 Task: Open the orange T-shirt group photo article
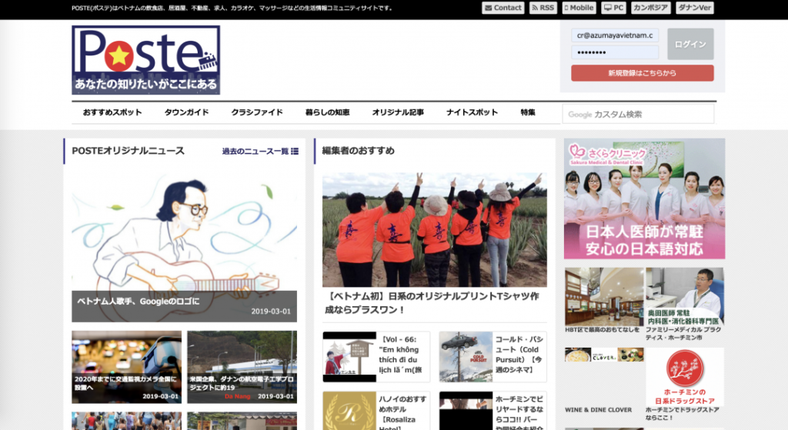(x=435, y=229)
